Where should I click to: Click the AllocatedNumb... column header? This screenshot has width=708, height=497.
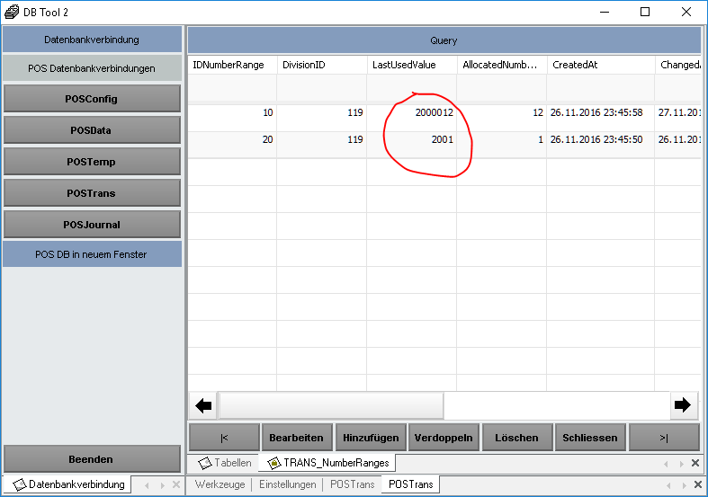[x=502, y=65]
